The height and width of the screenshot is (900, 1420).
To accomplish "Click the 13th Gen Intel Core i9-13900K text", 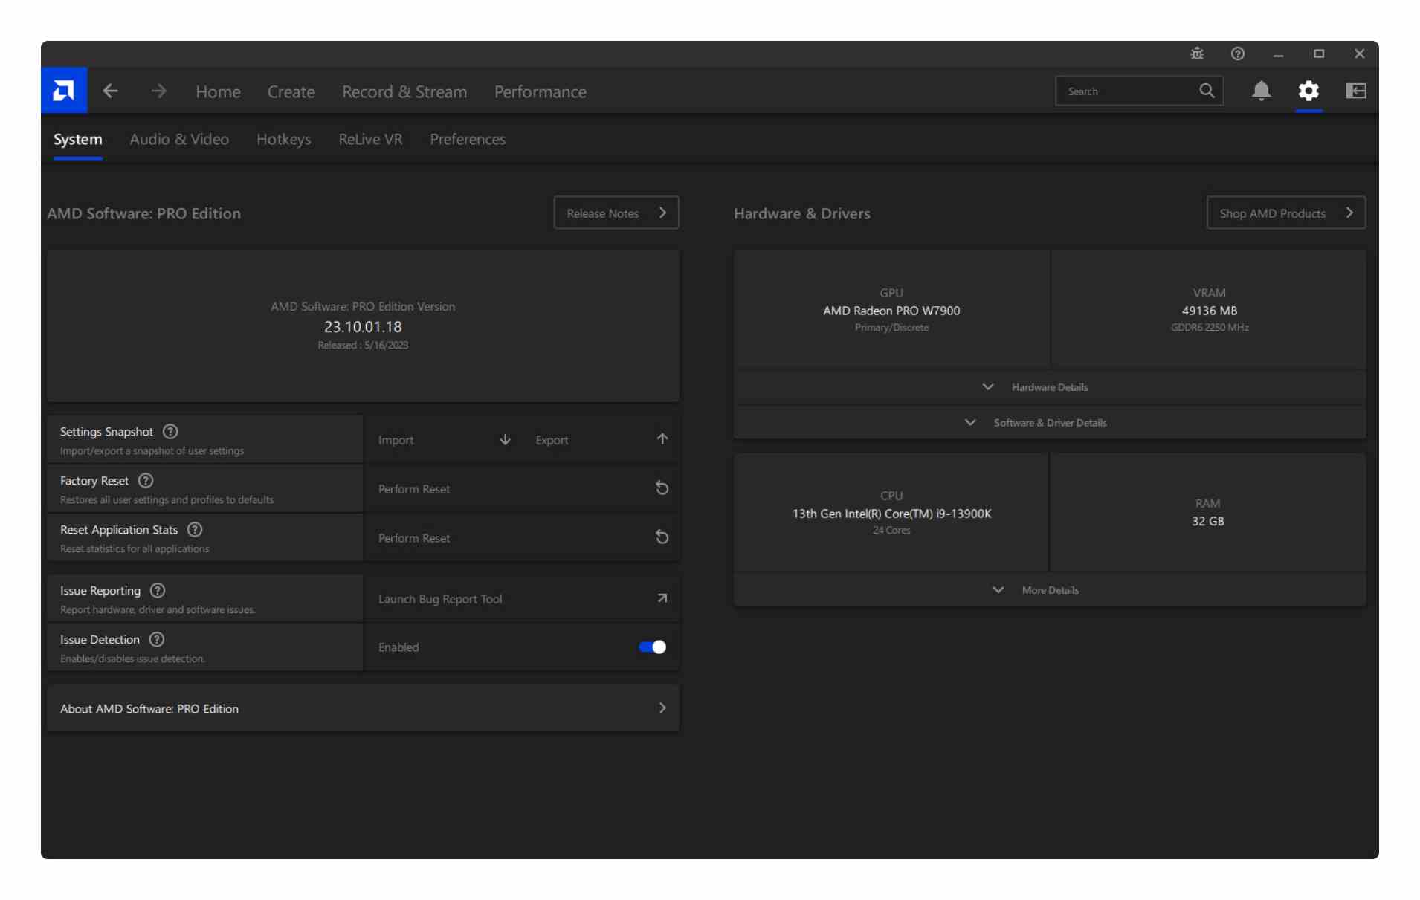I will (x=891, y=513).
